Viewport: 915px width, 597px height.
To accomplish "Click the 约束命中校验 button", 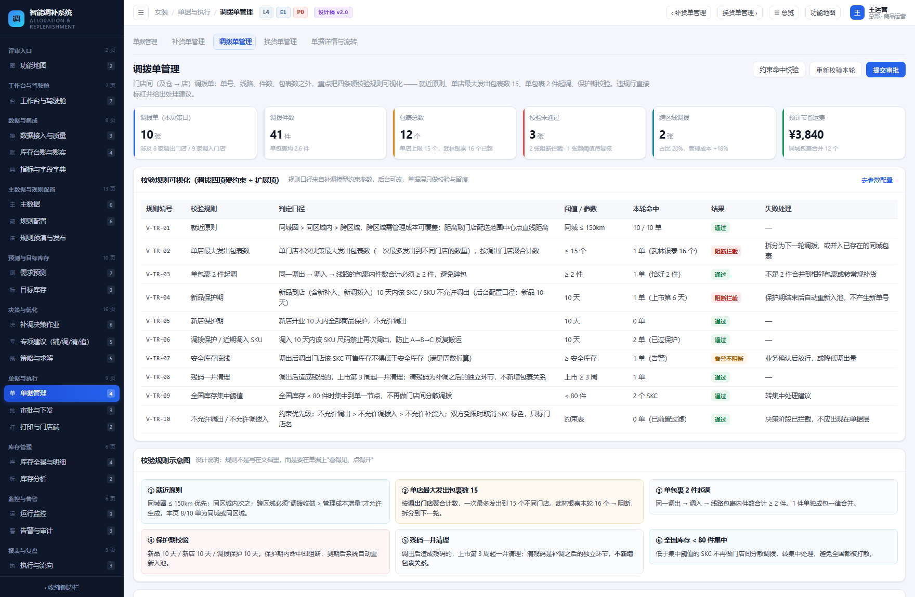I will pyautogui.click(x=779, y=70).
